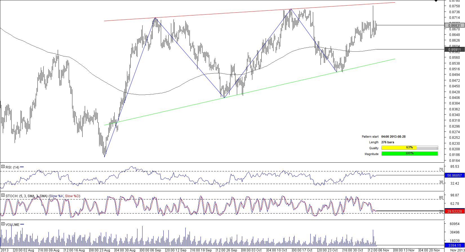Screen dimensions: 465x252
Task: Toggle the RSI indicator panel box
Action: (x=3, y=167)
